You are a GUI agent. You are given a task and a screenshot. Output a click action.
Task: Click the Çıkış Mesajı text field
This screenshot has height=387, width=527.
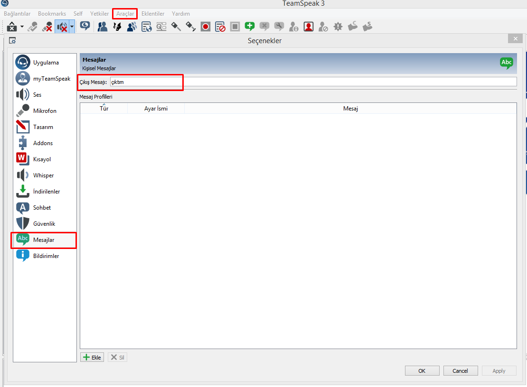[313, 82]
